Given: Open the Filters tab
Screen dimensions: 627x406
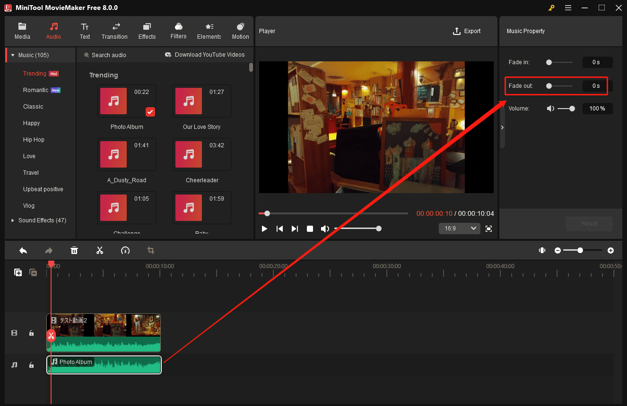Looking at the screenshot, I should 178,31.
